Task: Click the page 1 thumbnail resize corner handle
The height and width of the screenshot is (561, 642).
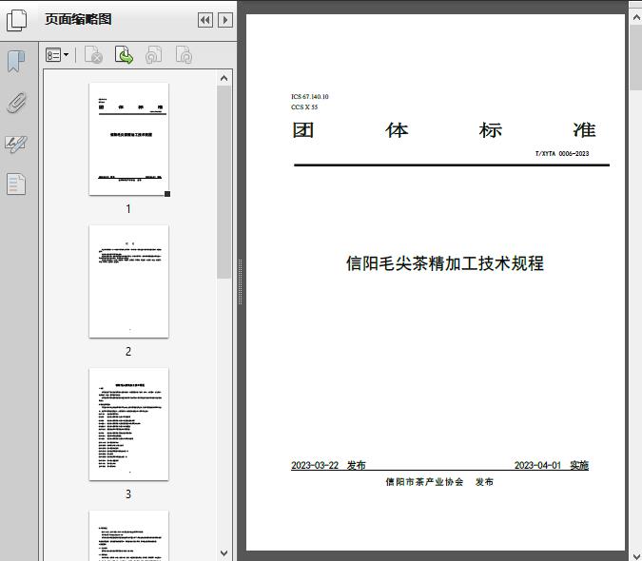Action: coord(167,194)
